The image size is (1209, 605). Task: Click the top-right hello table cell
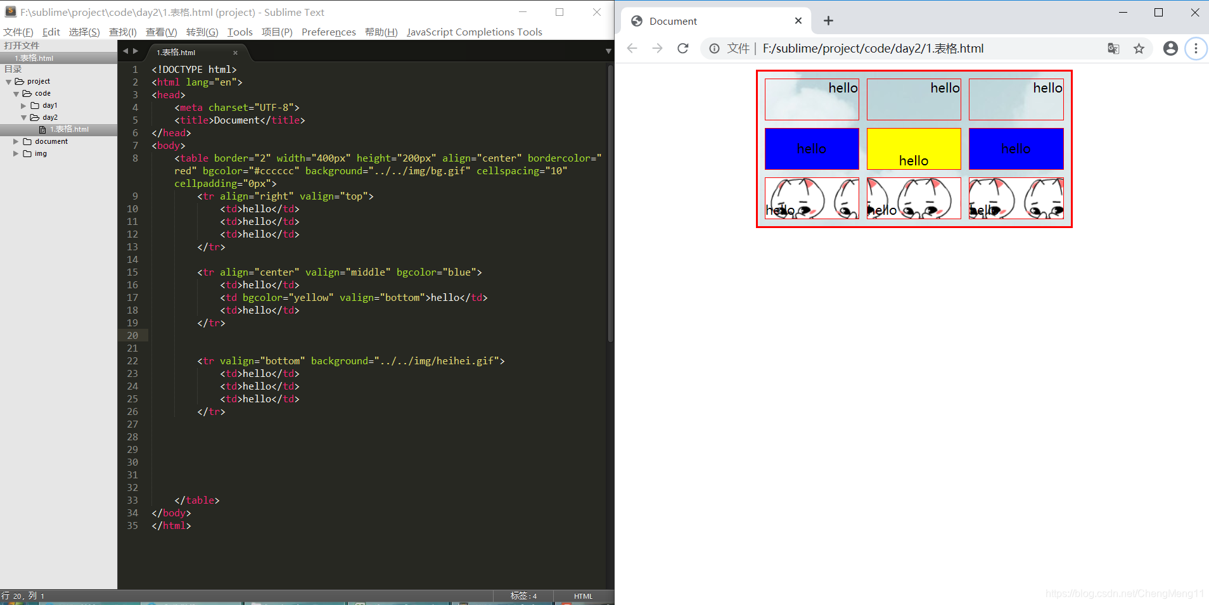tap(1016, 99)
